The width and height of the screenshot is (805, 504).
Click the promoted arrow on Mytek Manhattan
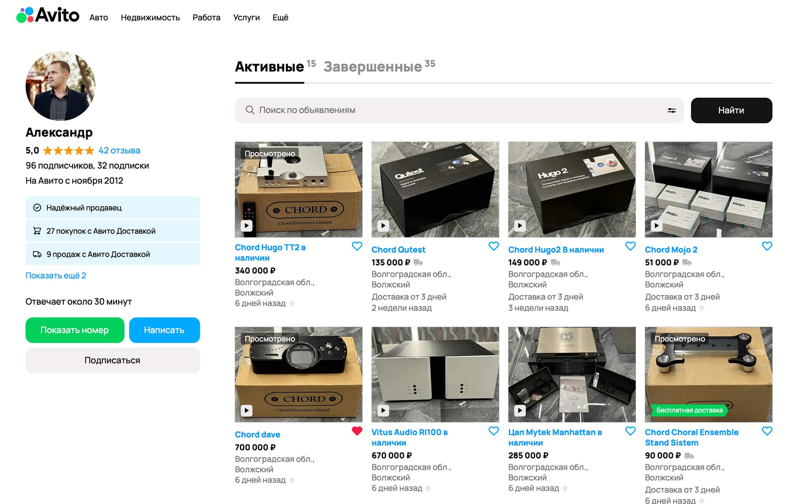[565, 488]
